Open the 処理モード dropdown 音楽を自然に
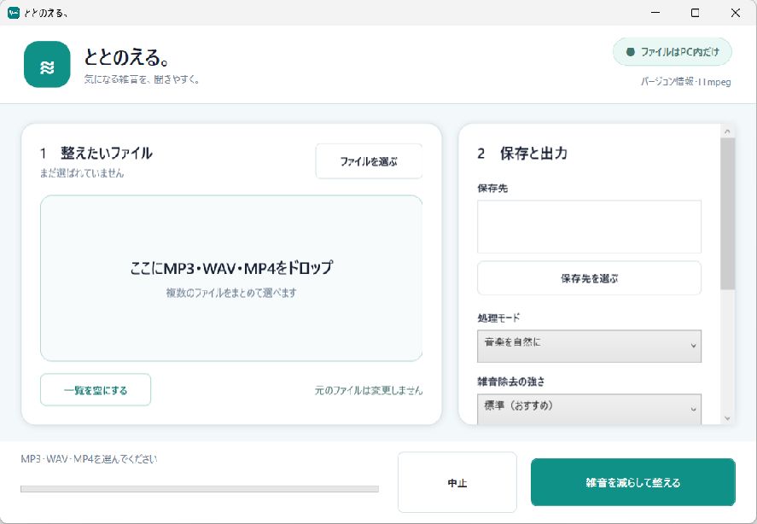Screen dimensions: 757x524 [589, 346]
